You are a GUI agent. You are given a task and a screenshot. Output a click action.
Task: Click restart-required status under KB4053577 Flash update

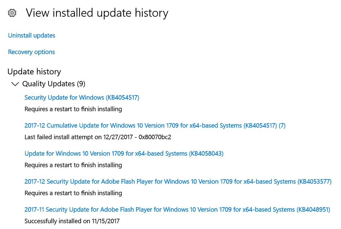pos(73,193)
